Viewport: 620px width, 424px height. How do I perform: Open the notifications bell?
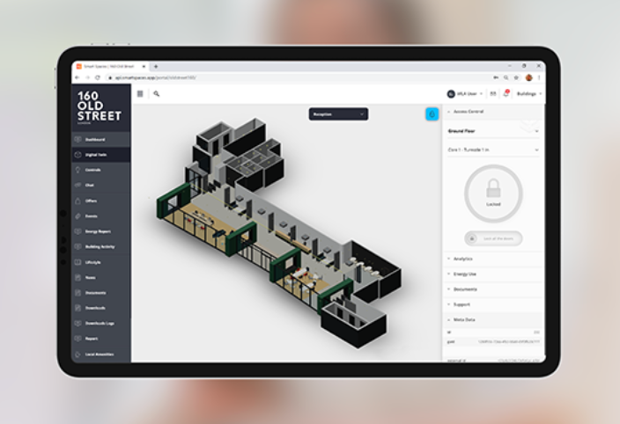(506, 93)
